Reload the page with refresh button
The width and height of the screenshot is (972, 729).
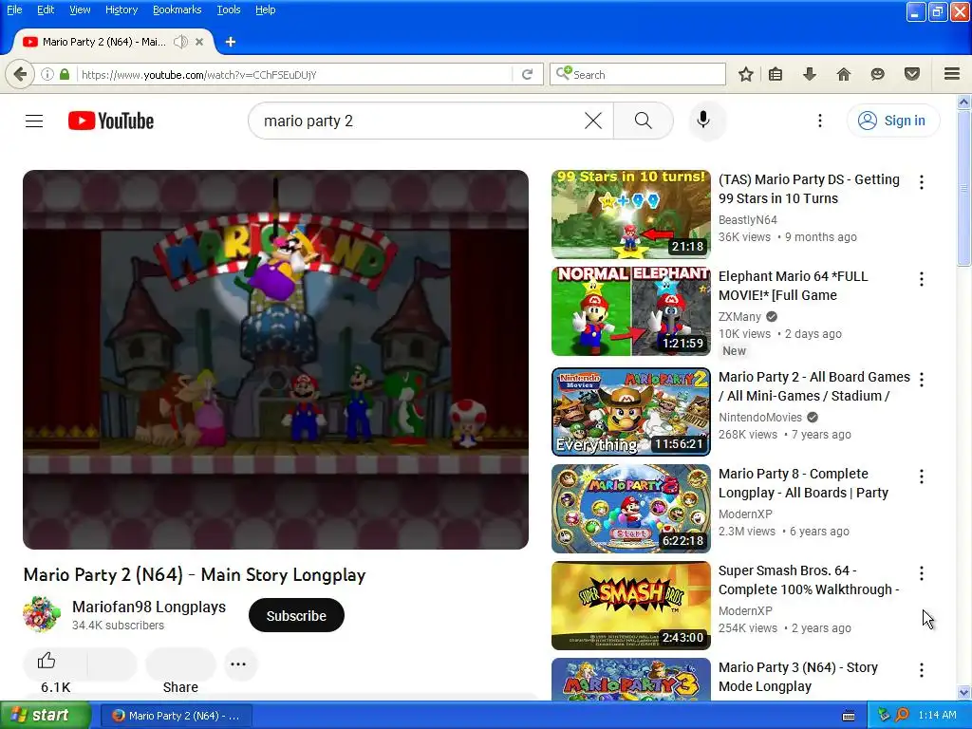tap(528, 74)
